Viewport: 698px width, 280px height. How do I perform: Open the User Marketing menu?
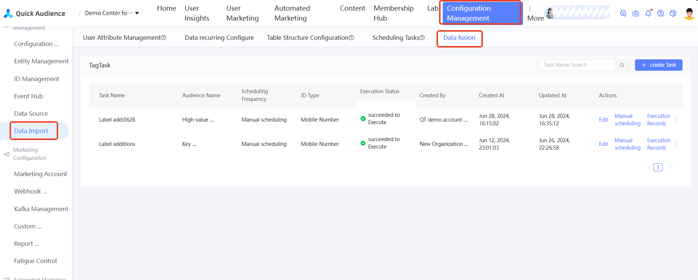click(x=242, y=13)
